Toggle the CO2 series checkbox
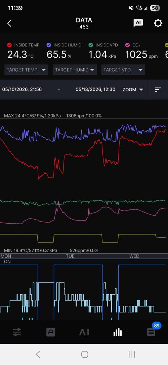This screenshot has width=168, height=365. [128, 45]
